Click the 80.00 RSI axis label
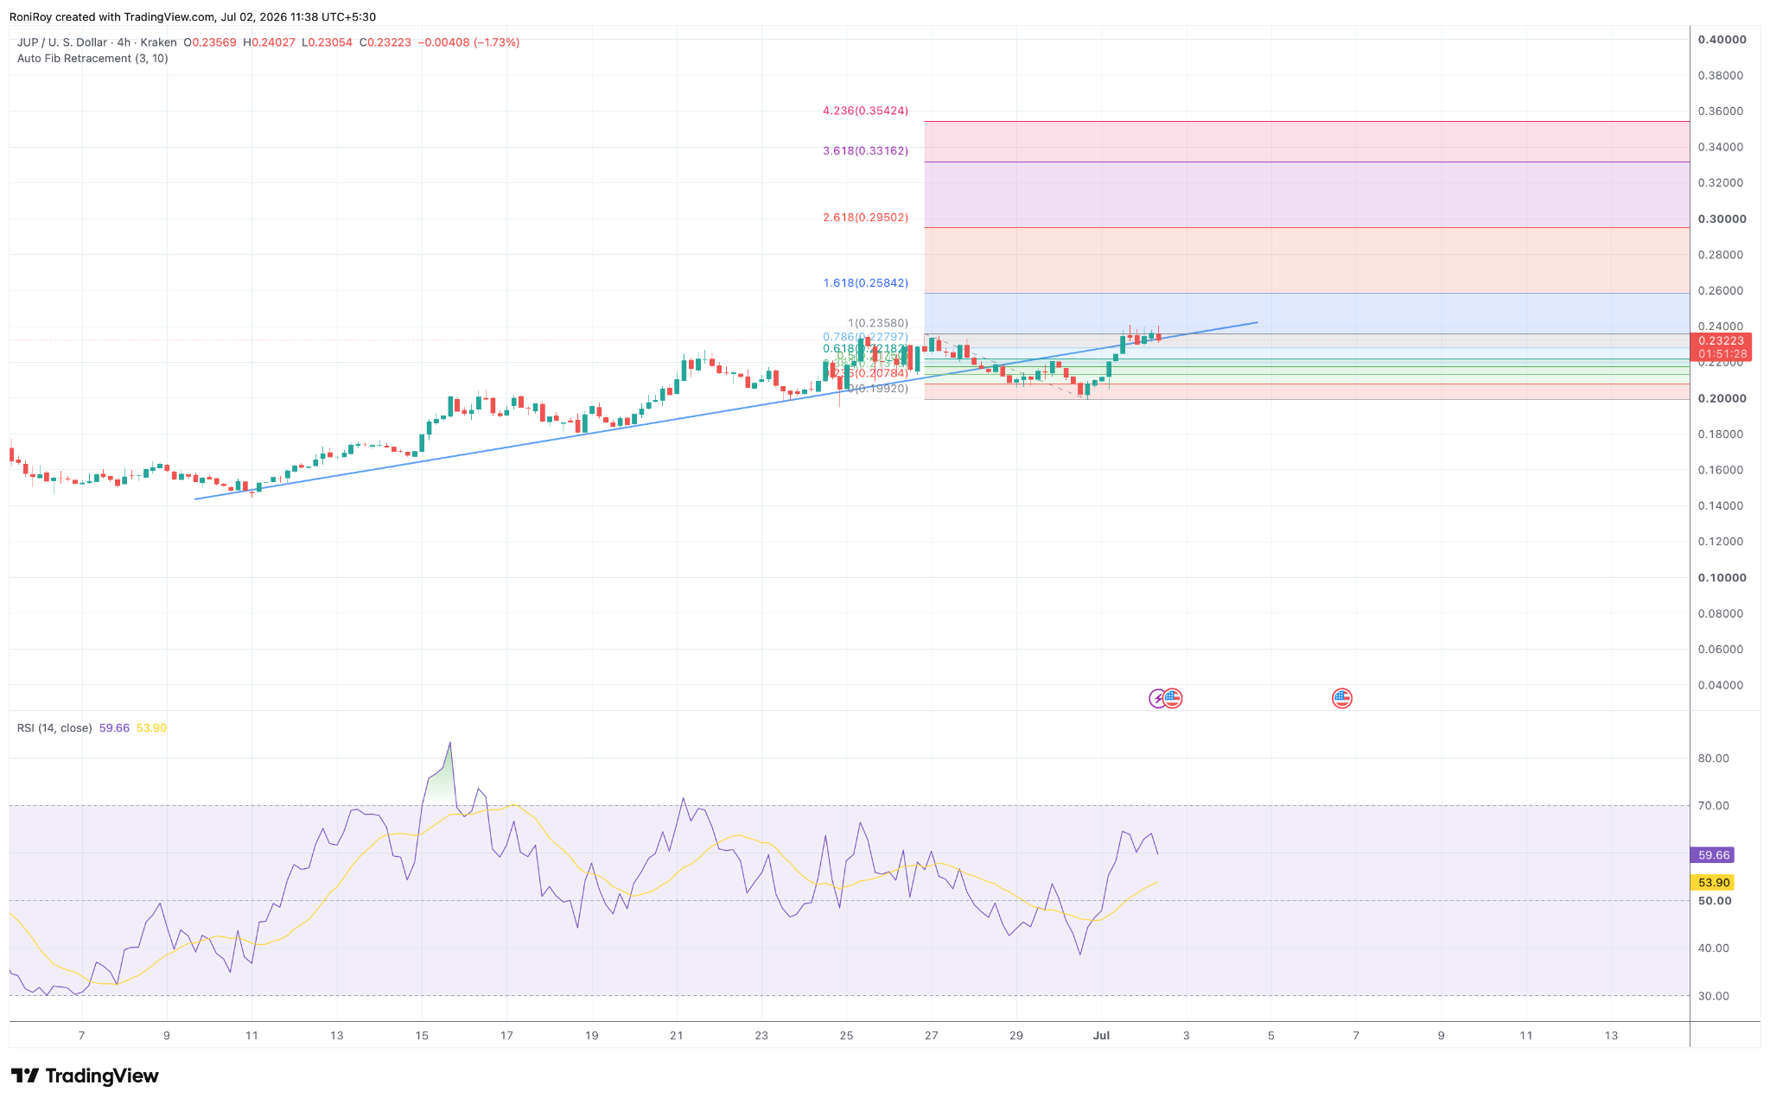Image resolution: width=1770 pixels, height=1104 pixels. tap(1714, 758)
